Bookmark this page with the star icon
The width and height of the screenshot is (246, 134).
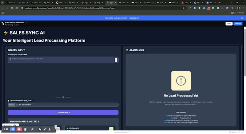[x=184, y=8]
